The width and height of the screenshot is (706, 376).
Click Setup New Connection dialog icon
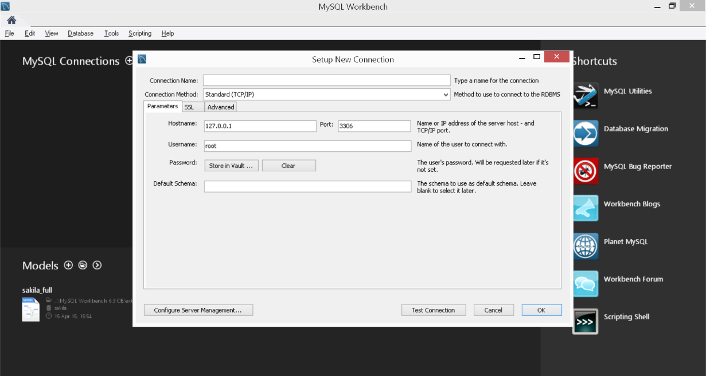[x=142, y=58]
